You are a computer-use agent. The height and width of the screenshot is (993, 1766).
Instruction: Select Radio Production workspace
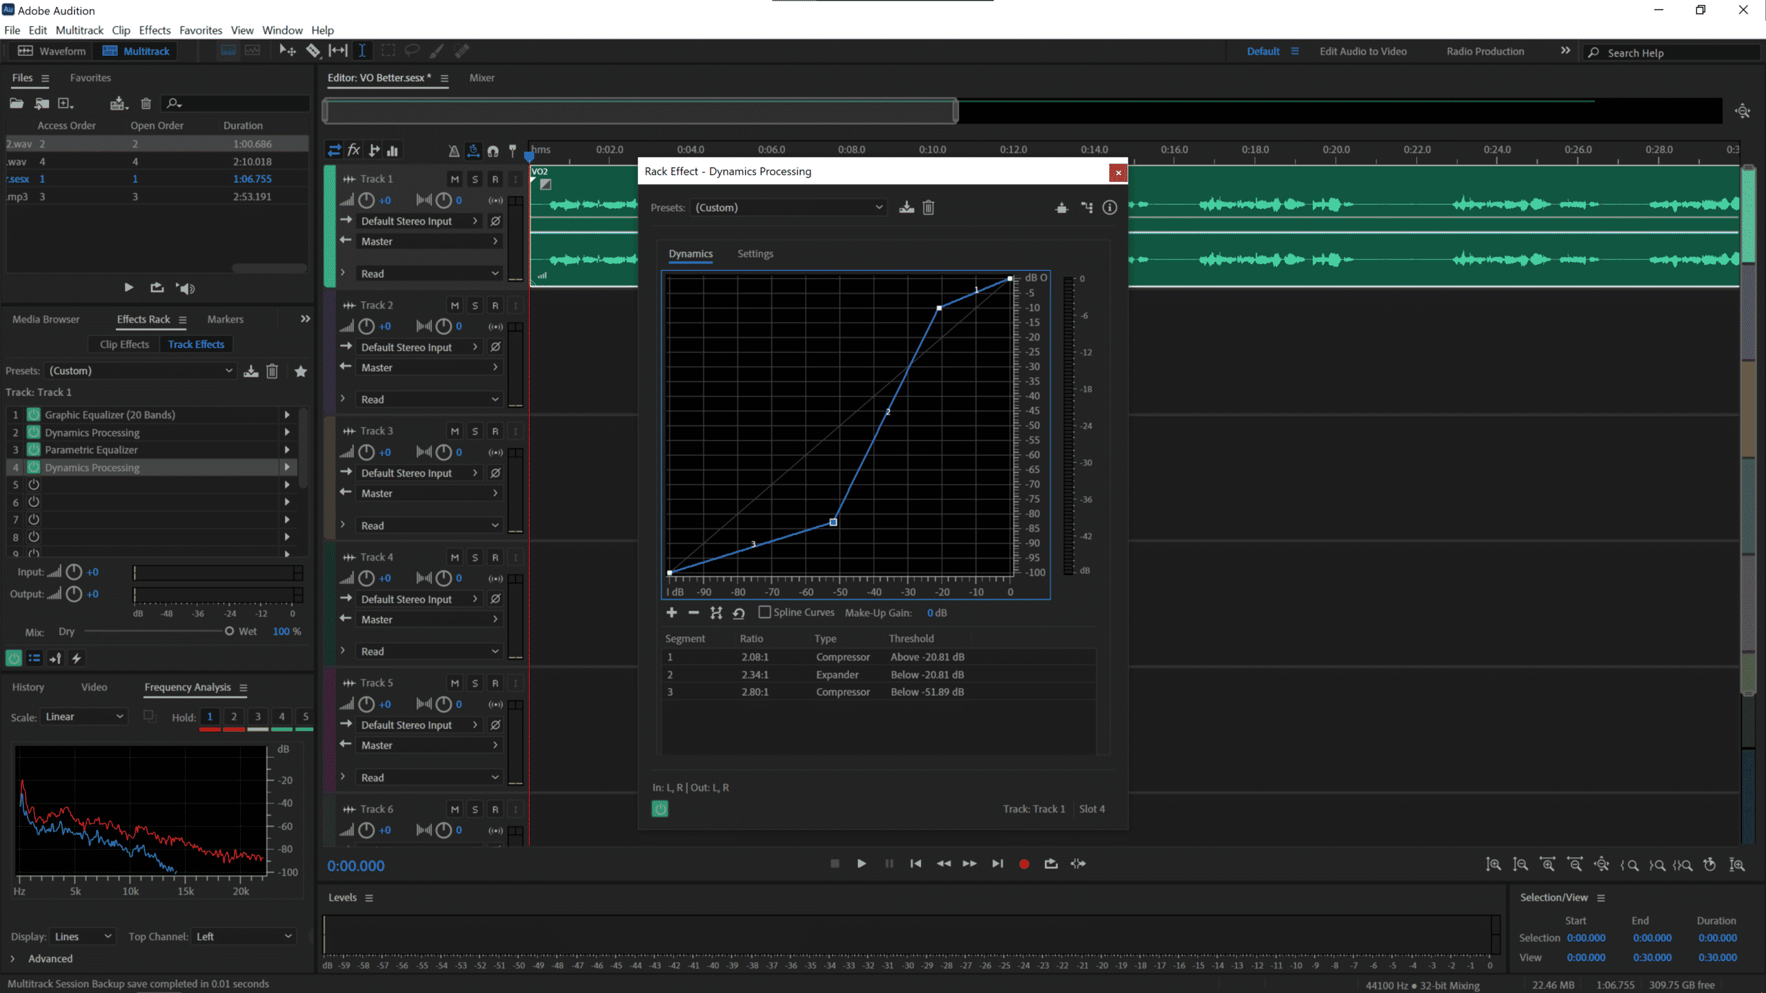1485,51
